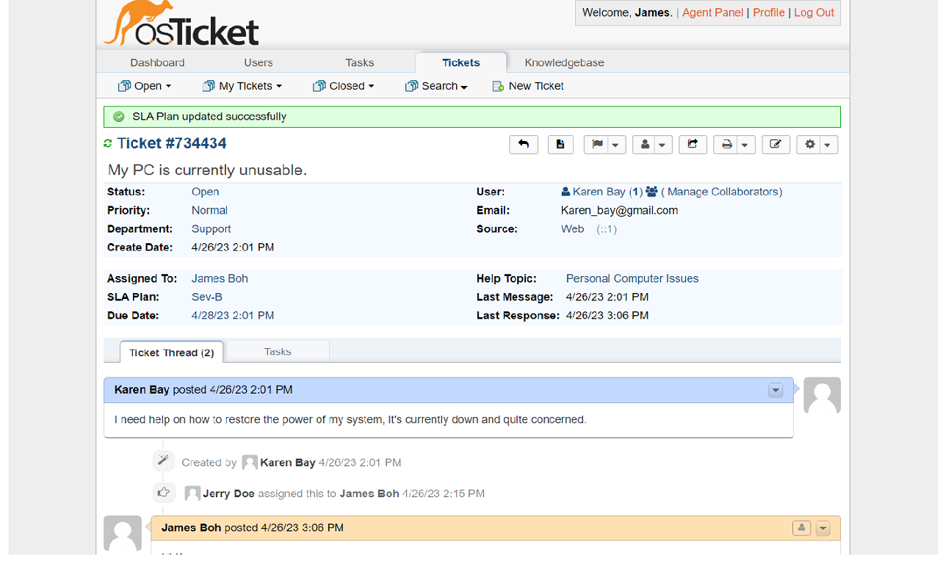This screenshot has width=940, height=564.
Task: Click the refresh icon beside Ticket #734434
Action: pyautogui.click(x=108, y=143)
